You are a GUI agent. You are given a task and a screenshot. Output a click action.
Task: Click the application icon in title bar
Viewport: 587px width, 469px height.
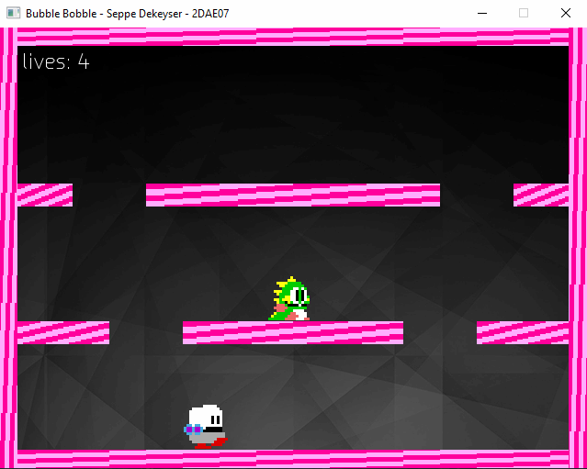14,13
